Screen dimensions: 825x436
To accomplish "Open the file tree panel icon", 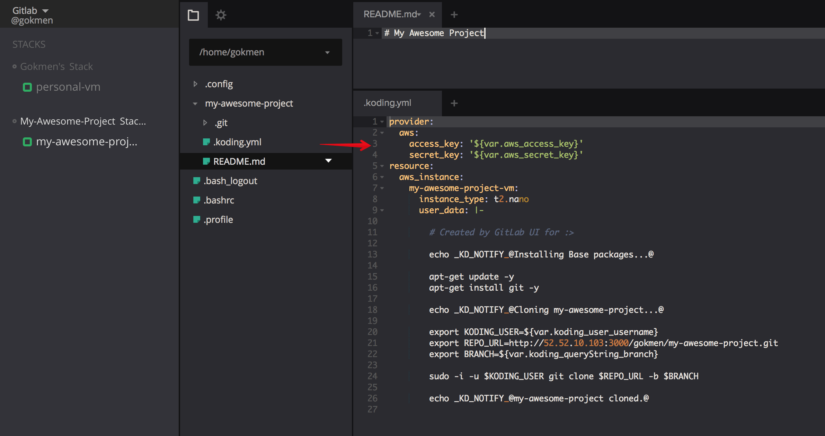I will pyautogui.click(x=194, y=15).
